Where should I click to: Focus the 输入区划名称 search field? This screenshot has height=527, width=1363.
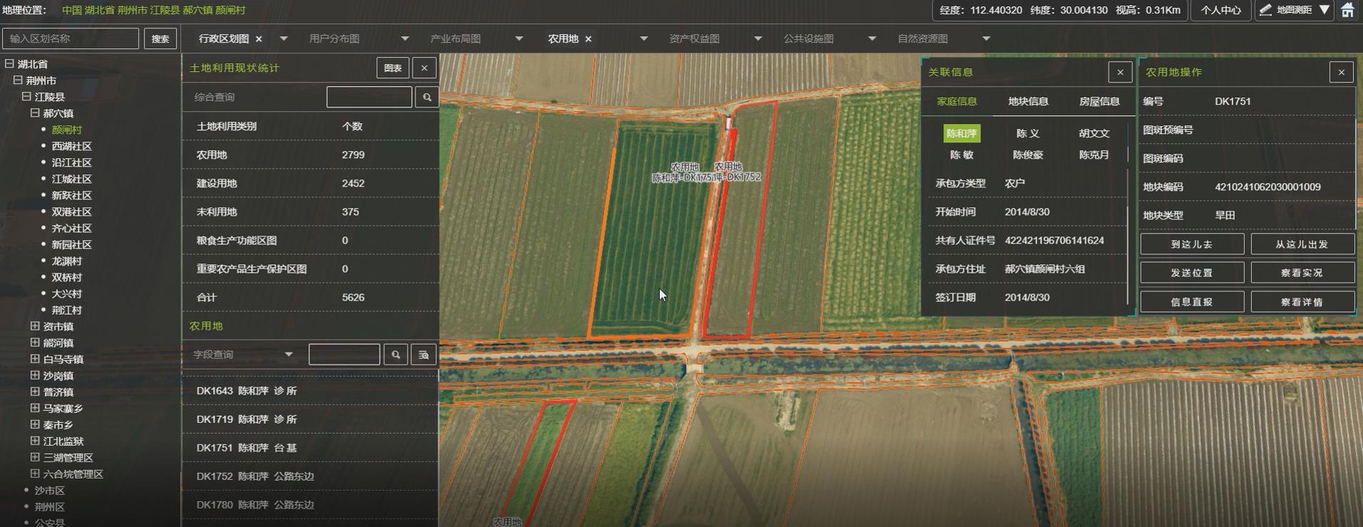tap(71, 38)
